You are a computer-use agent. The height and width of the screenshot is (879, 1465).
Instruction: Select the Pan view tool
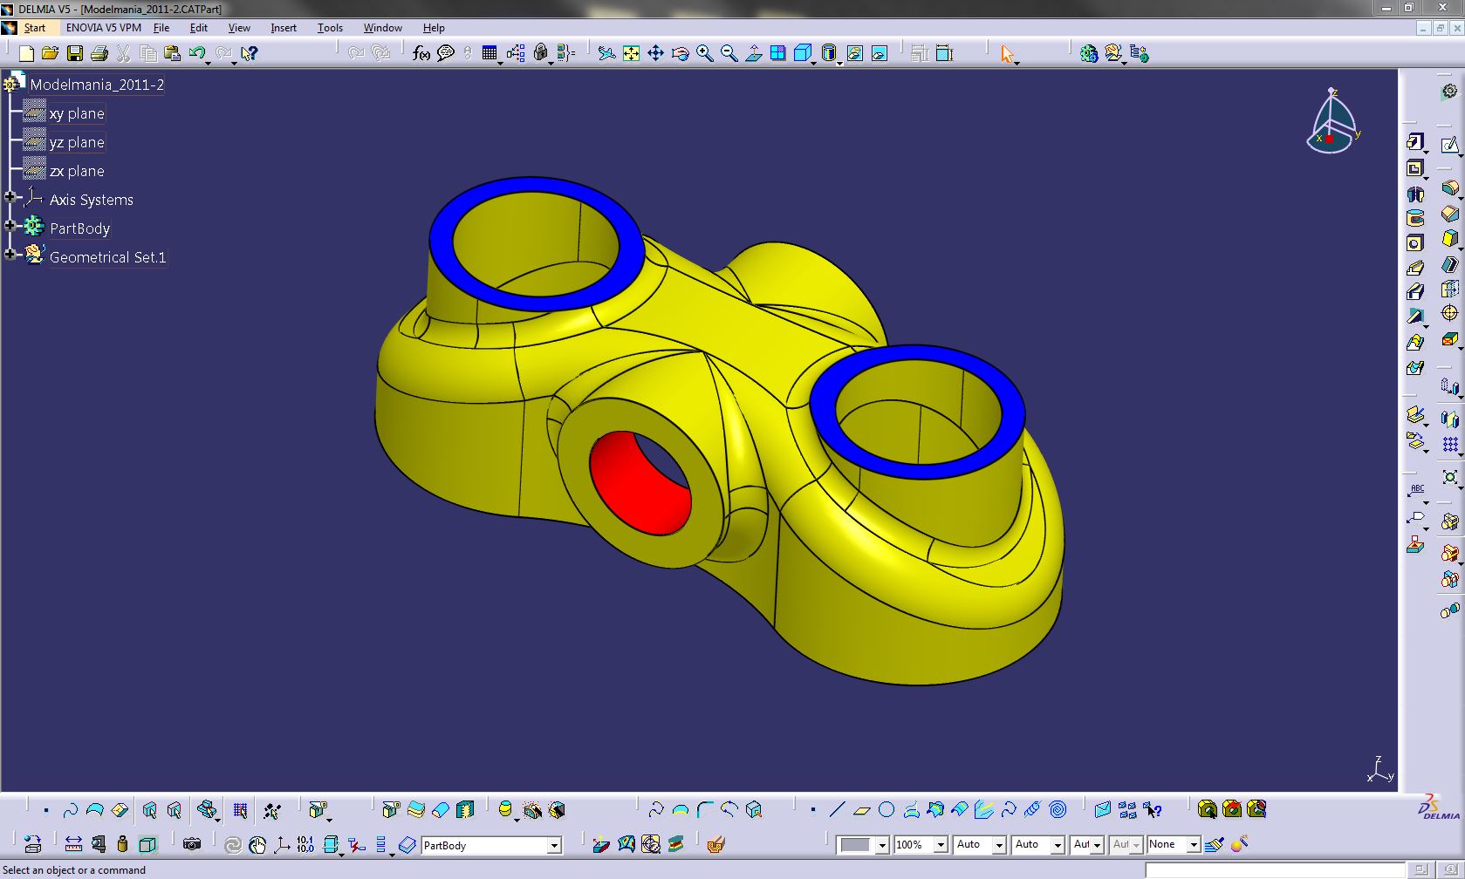(x=655, y=53)
